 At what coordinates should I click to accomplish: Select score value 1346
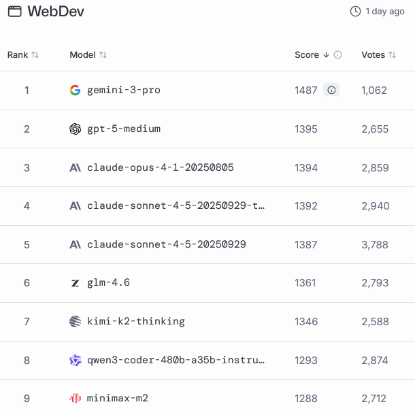(306, 322)
